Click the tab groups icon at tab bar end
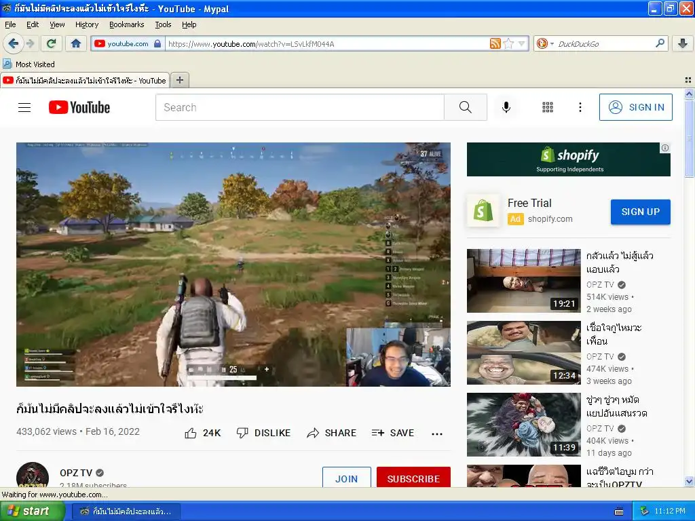The width and height of the screenshot is (695, 521). 688,80
